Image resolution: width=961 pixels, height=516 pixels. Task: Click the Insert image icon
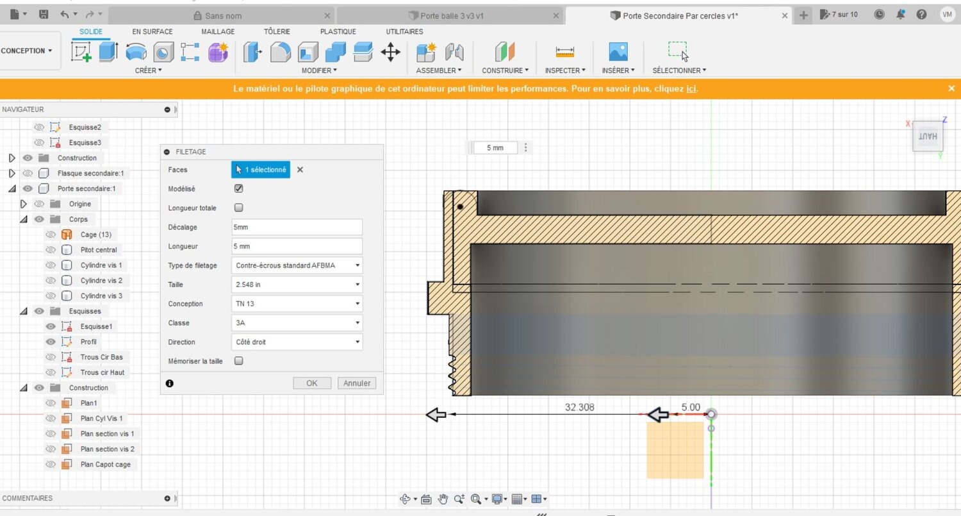tap(618, 52)
